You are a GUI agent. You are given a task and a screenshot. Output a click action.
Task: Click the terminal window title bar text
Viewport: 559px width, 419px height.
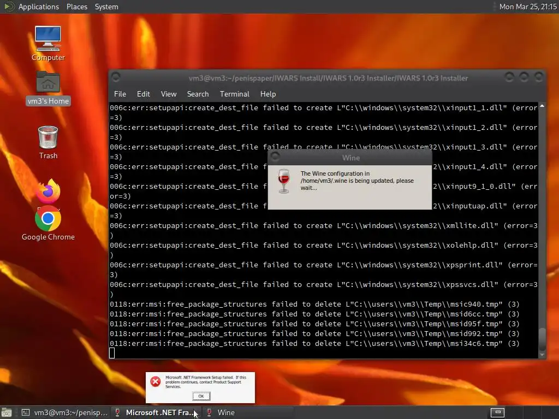(328, 78)
